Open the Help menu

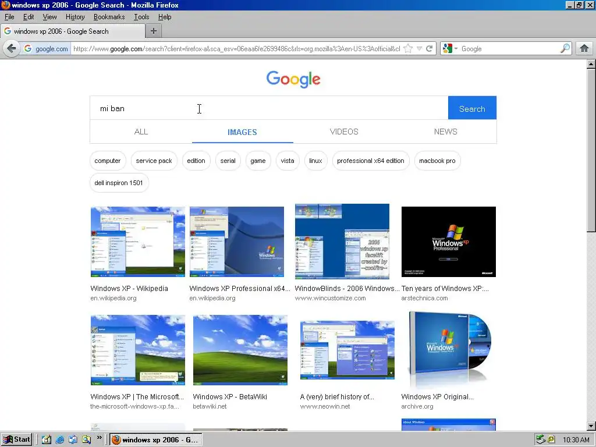[165, 17]
